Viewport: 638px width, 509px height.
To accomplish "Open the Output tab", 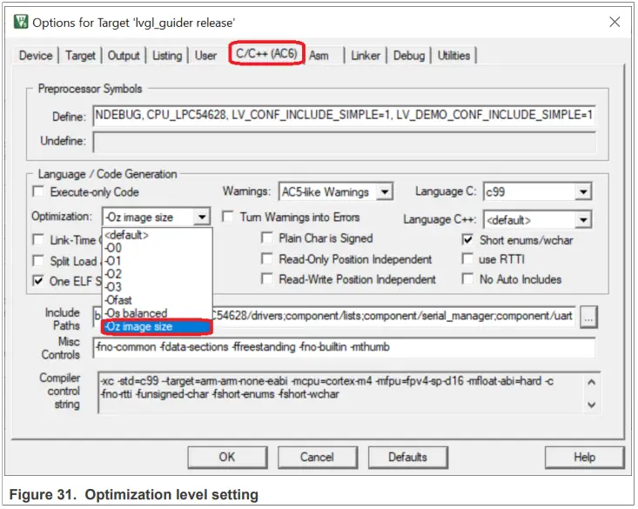I will [x=124, y=56].
